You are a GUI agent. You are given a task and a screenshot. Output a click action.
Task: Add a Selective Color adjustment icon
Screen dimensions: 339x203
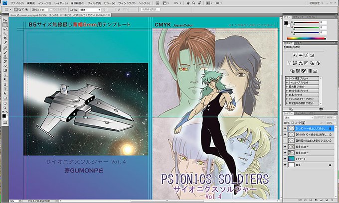click(x=315, y=71)
